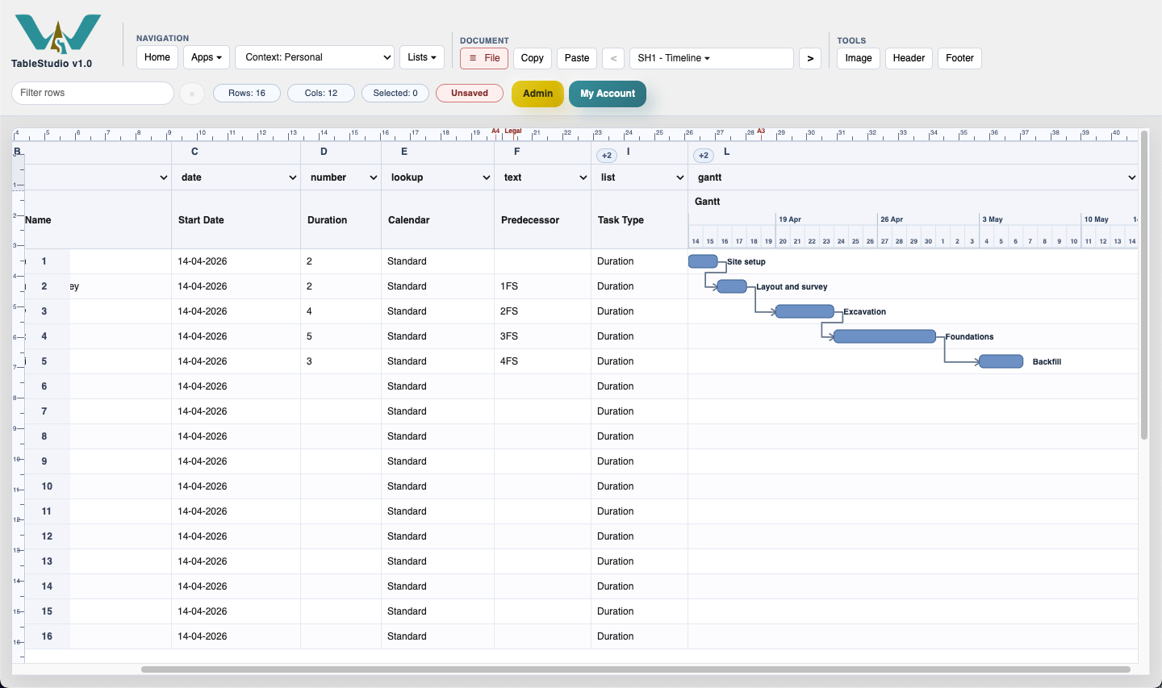
Task: Open the Image tool
Action: click(x=859, y=58)
